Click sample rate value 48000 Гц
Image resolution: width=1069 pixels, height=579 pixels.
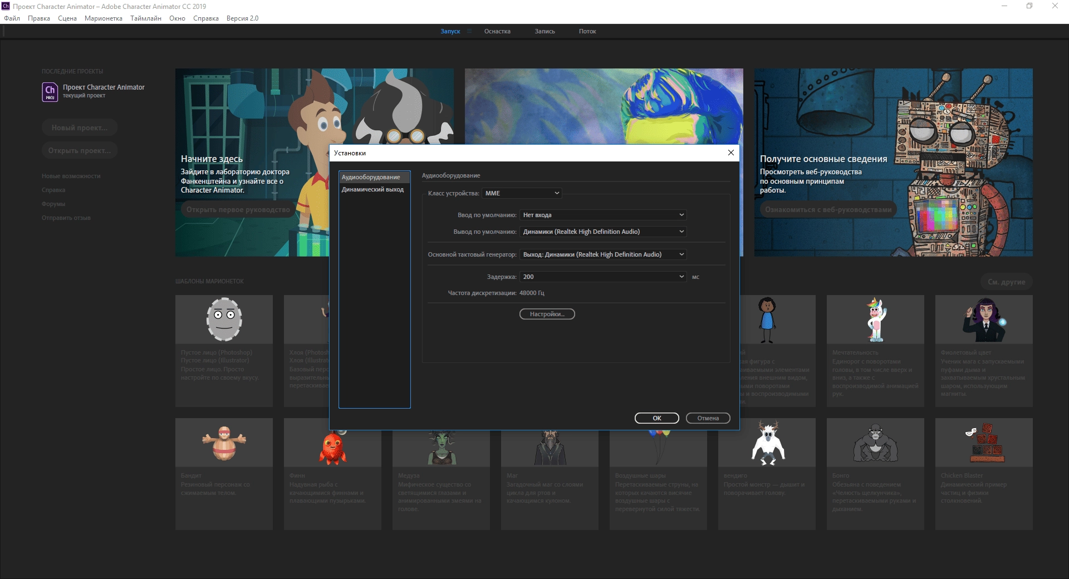pyautogui.click(x=532, y=293)
